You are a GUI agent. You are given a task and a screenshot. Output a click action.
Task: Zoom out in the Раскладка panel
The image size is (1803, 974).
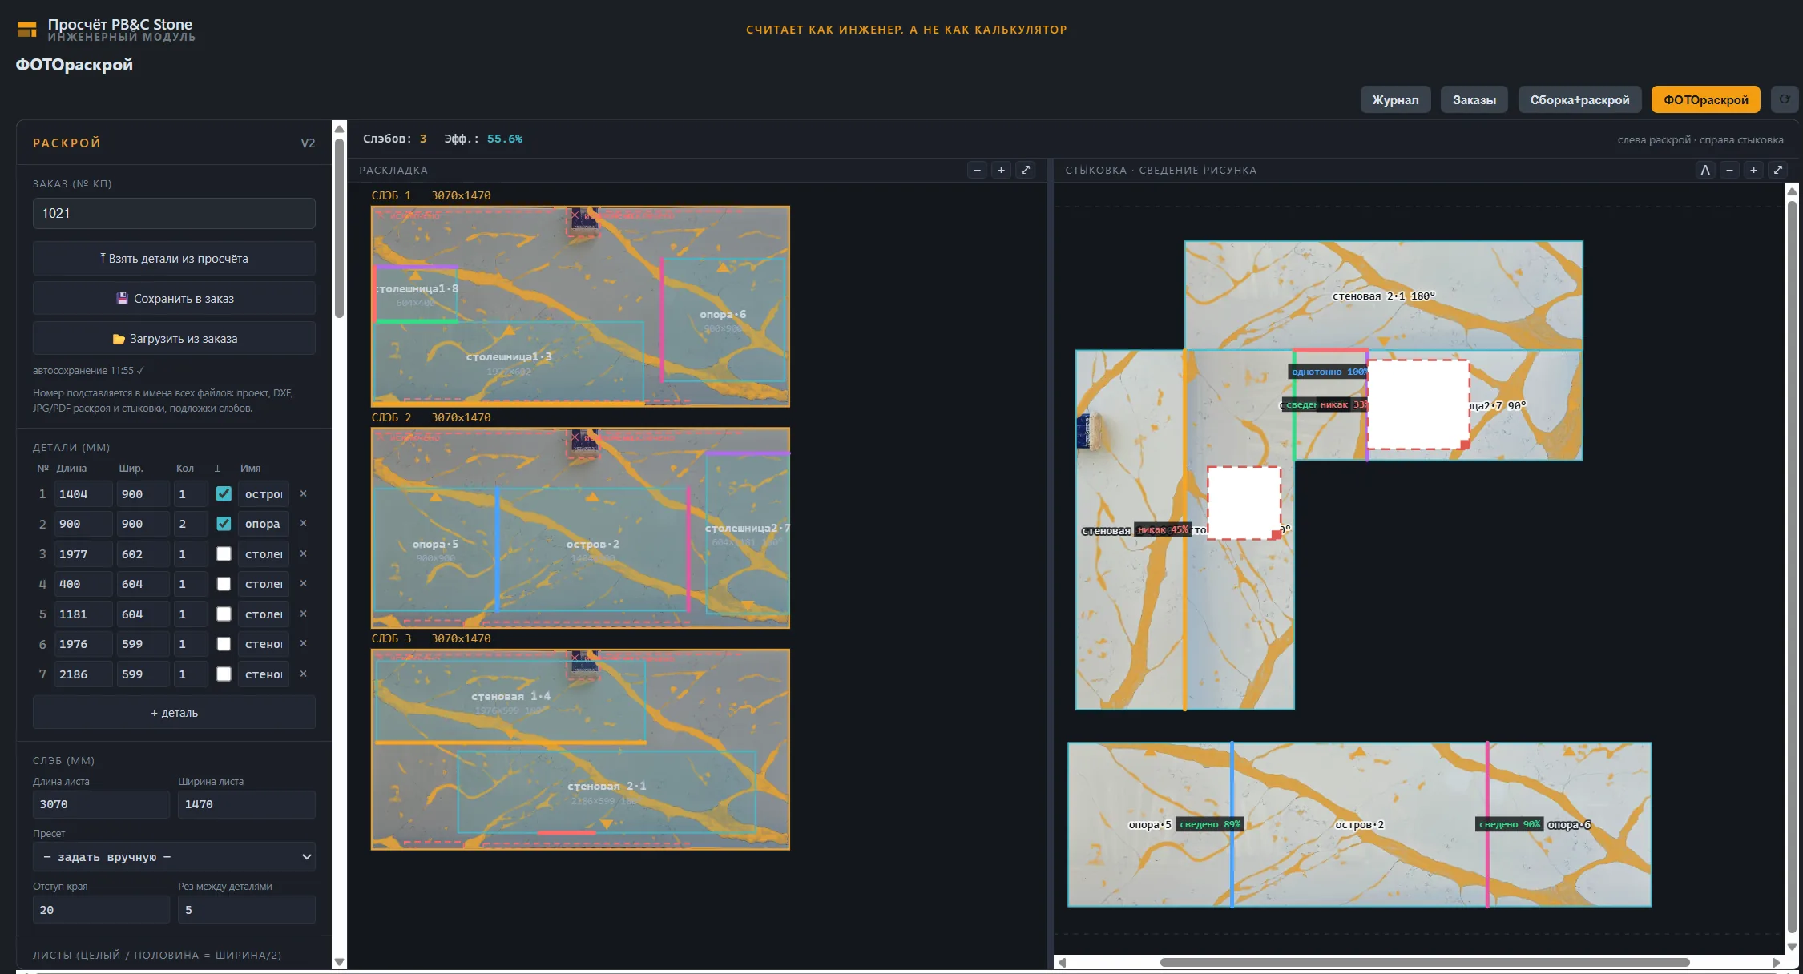tap(977, 170)
